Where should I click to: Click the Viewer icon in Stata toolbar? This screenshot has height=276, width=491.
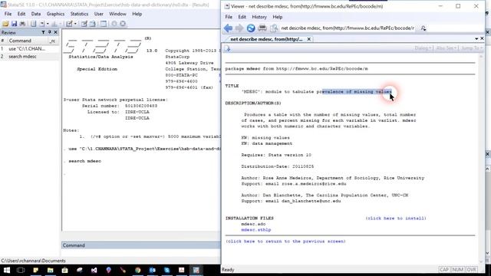(42, 24)
